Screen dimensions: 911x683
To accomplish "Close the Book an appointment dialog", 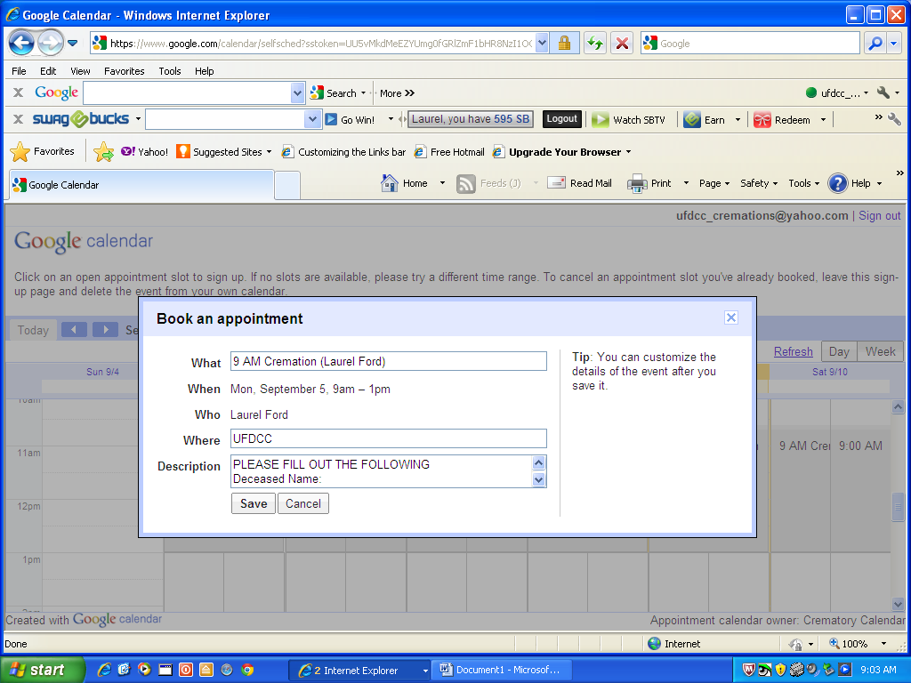I will 731,317.
